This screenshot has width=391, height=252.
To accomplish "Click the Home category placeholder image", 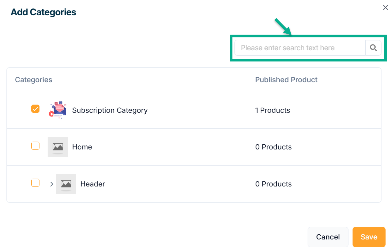I will click(58, 147).
